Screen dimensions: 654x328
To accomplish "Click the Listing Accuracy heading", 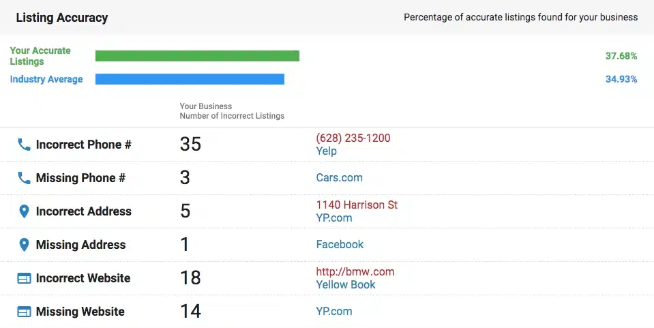I will pos(62,17).
